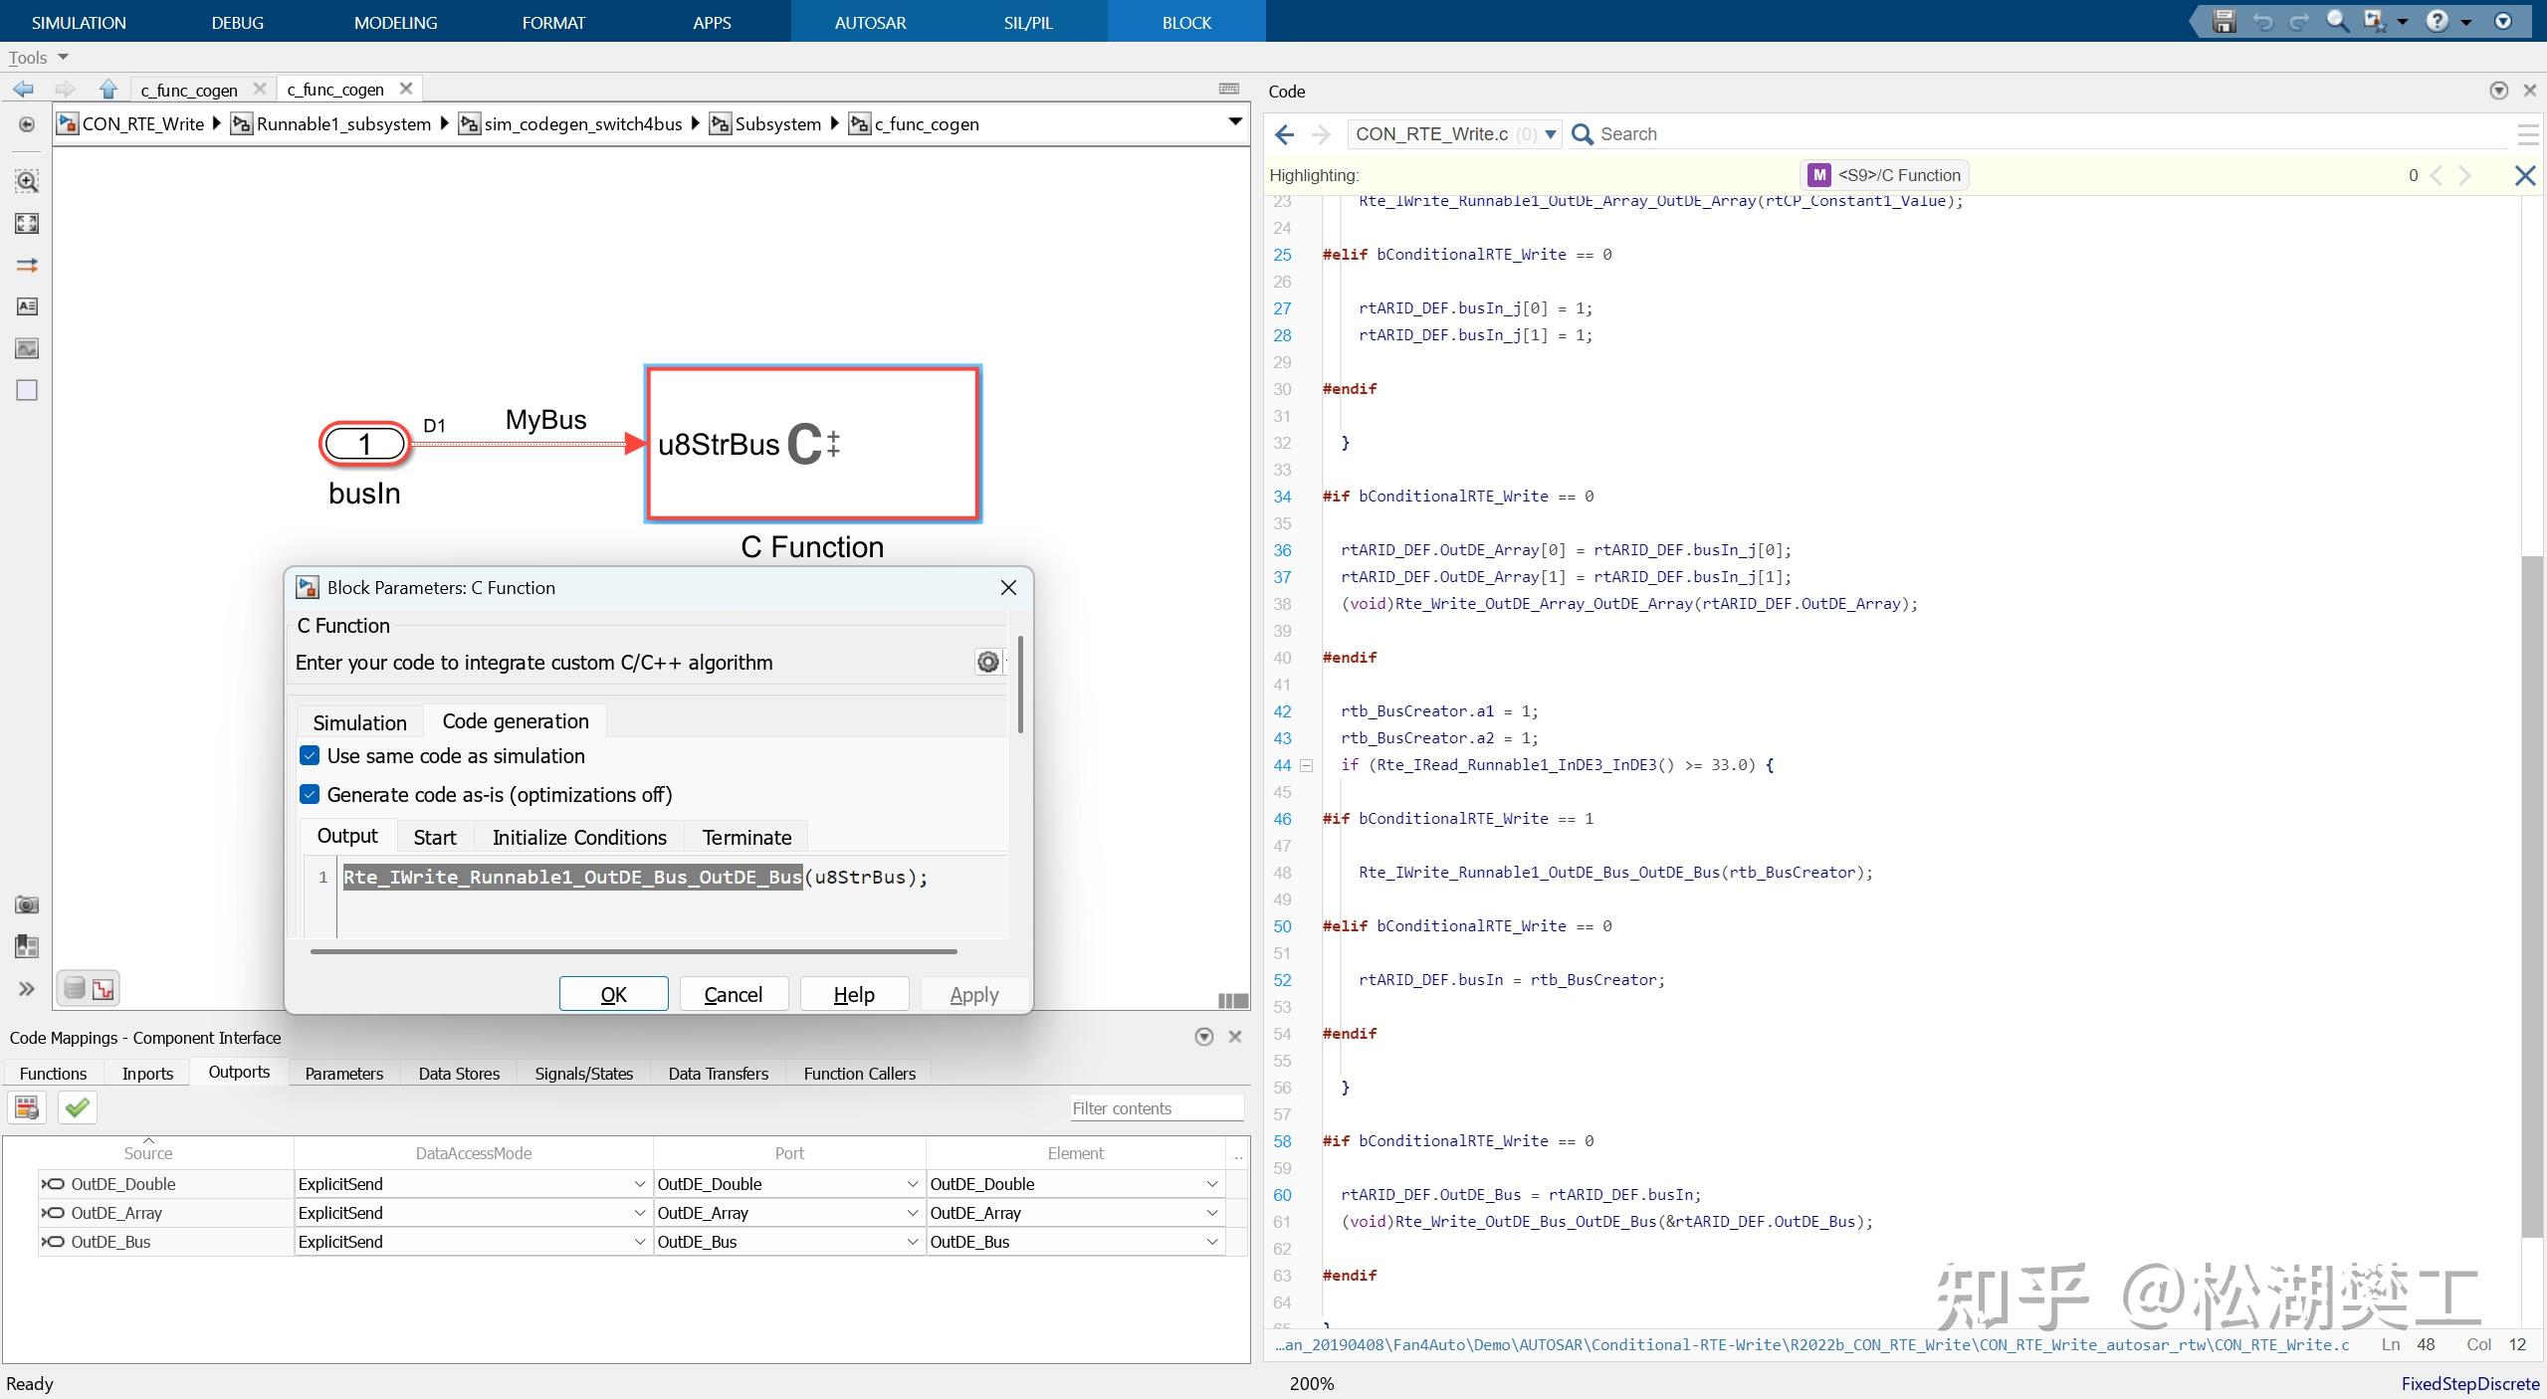The image size is (2547, 1399).
Task: Open CON_RTE_Write.c file selector dropdown
Action: pyautogui.click(x=1551, y=134)
